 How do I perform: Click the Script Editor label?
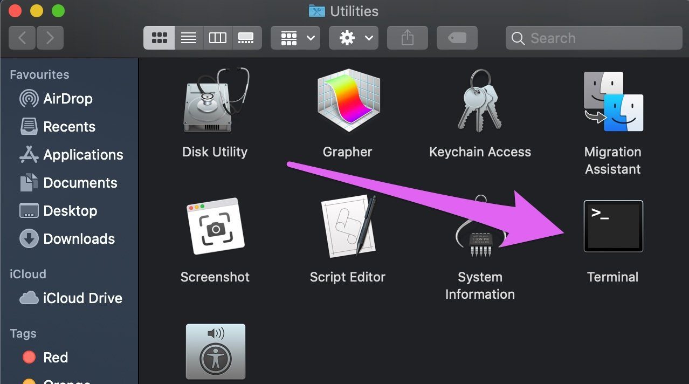348,277
